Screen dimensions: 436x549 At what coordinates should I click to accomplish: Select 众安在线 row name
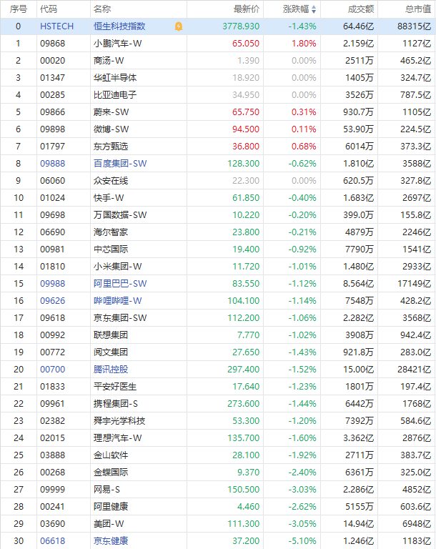click(111, 181)
